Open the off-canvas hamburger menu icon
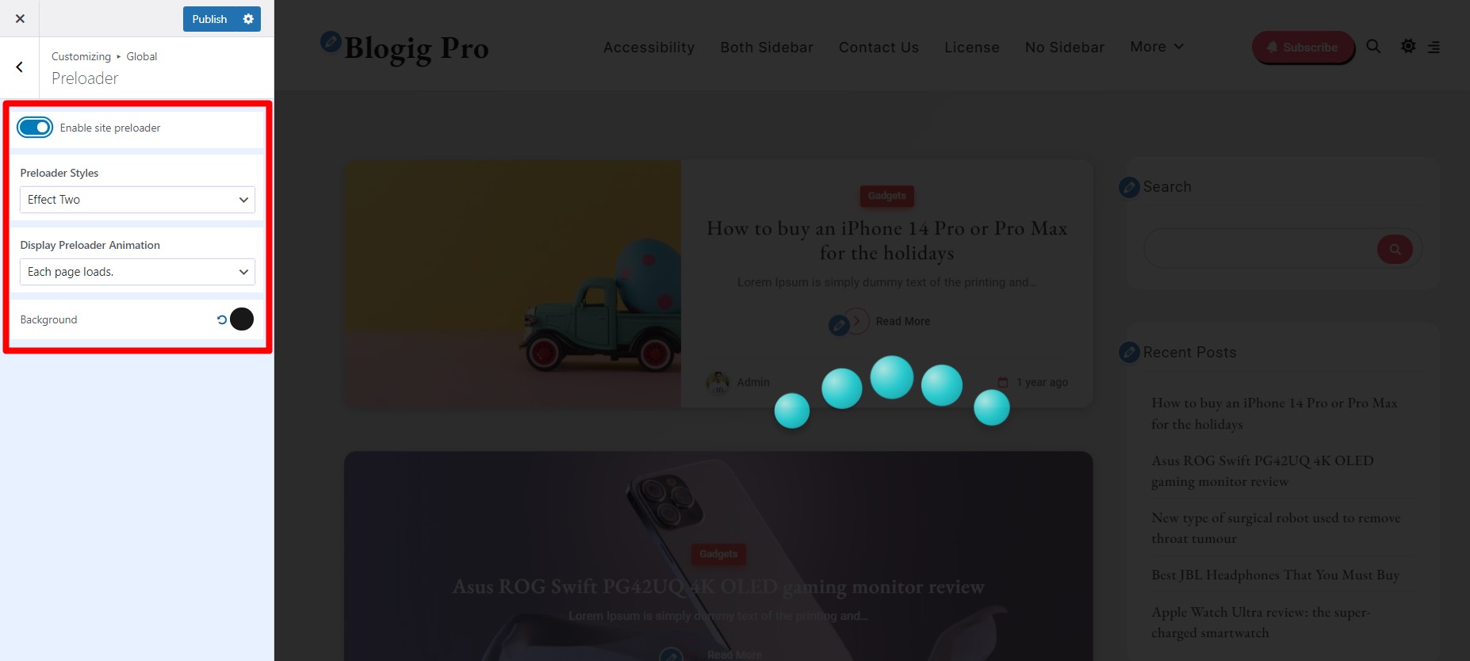The image size is (1470, 661). tap(1434, 48)
